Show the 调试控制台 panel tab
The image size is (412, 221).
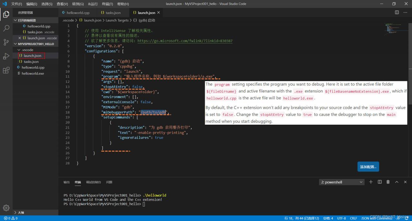click(93, 182)
